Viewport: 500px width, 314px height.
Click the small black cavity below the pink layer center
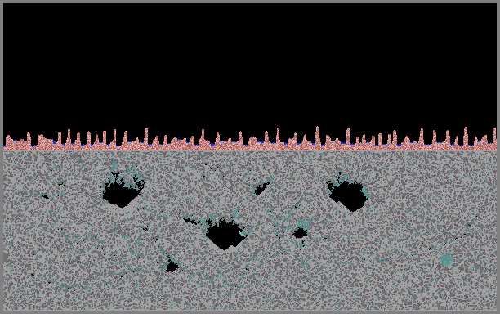point(261,189)
